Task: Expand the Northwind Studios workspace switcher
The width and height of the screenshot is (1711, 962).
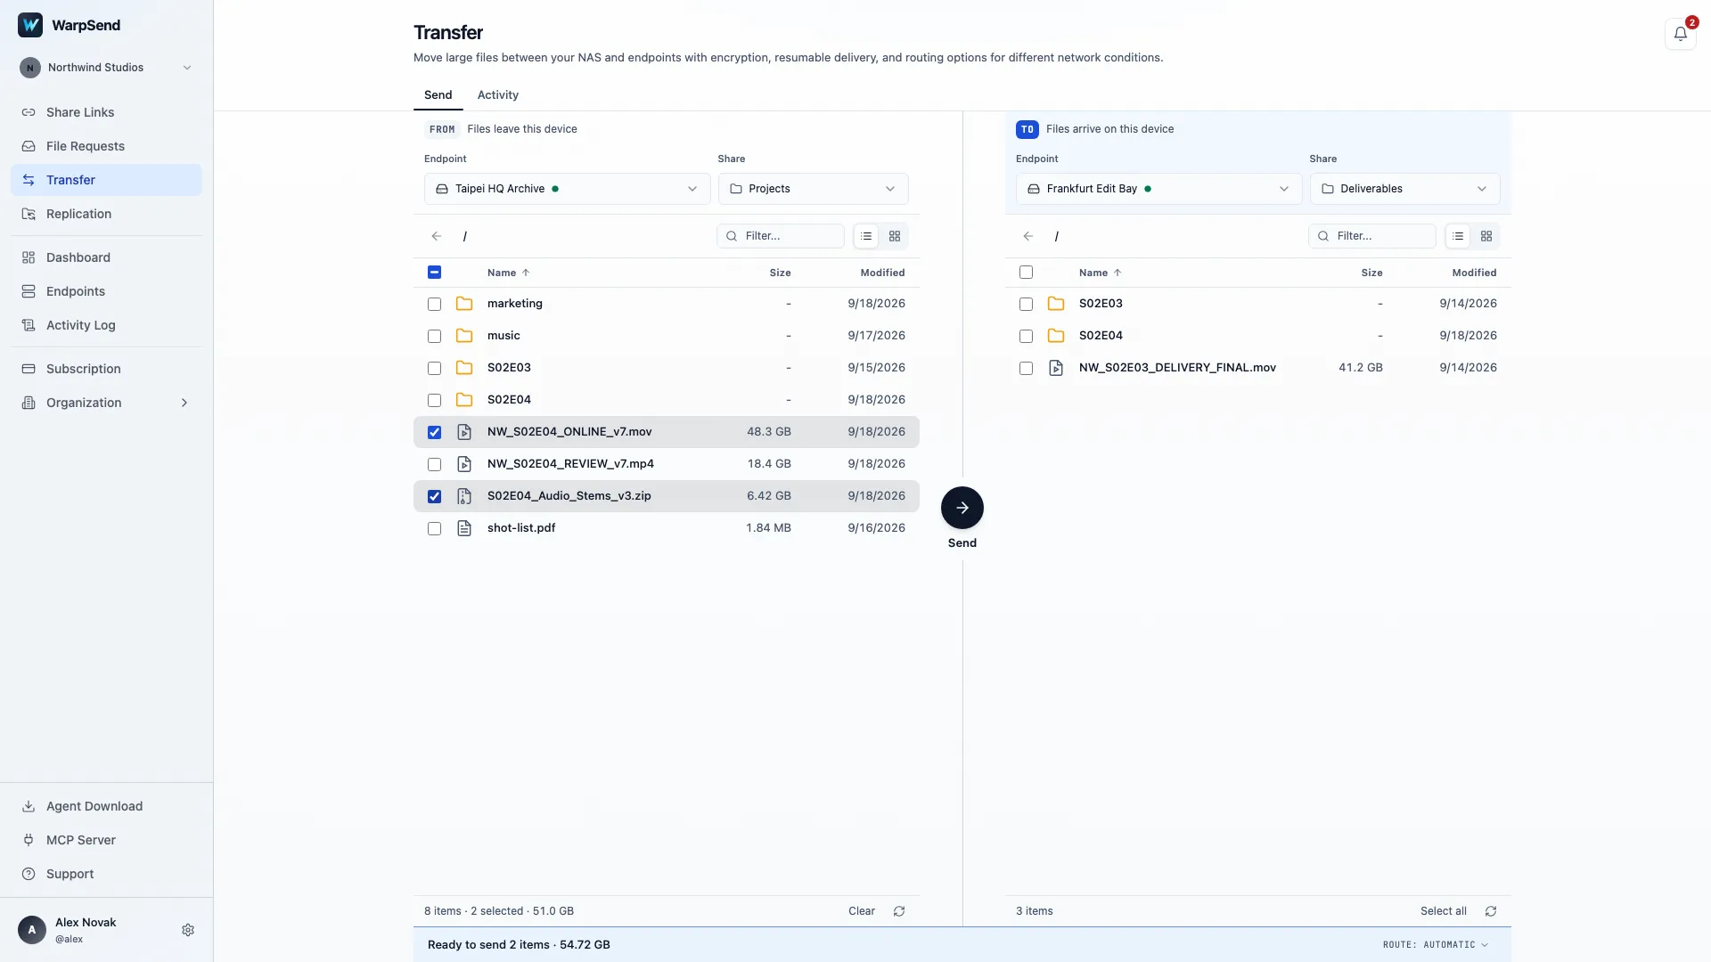Action: 106,68
